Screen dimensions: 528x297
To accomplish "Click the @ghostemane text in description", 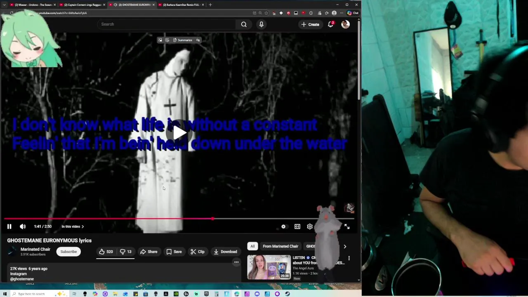I will (22, 279).
